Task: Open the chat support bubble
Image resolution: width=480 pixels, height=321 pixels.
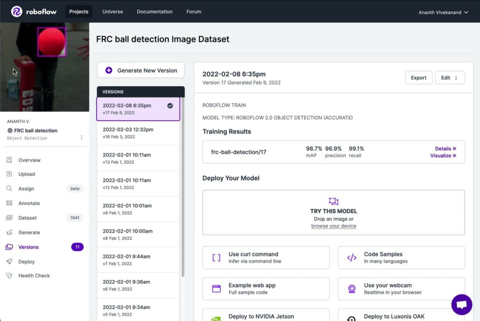Action: [461, 305]
